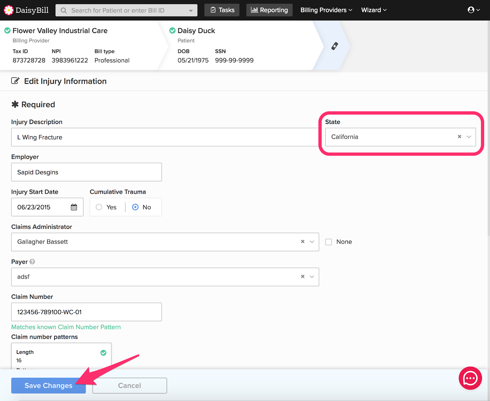Clear the Claims Administrator selection with the x
The image size is (490, 401).
click(303, 242)
